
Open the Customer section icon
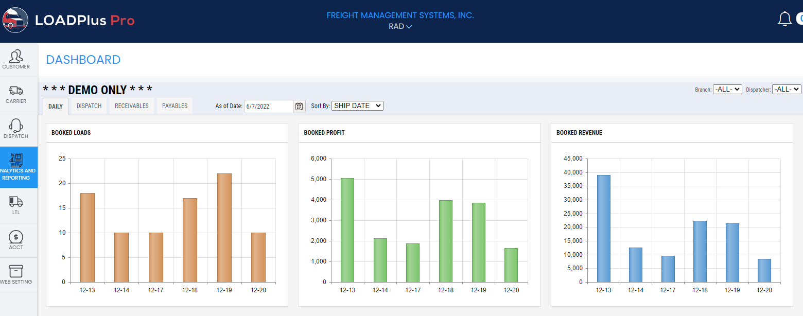17,59
